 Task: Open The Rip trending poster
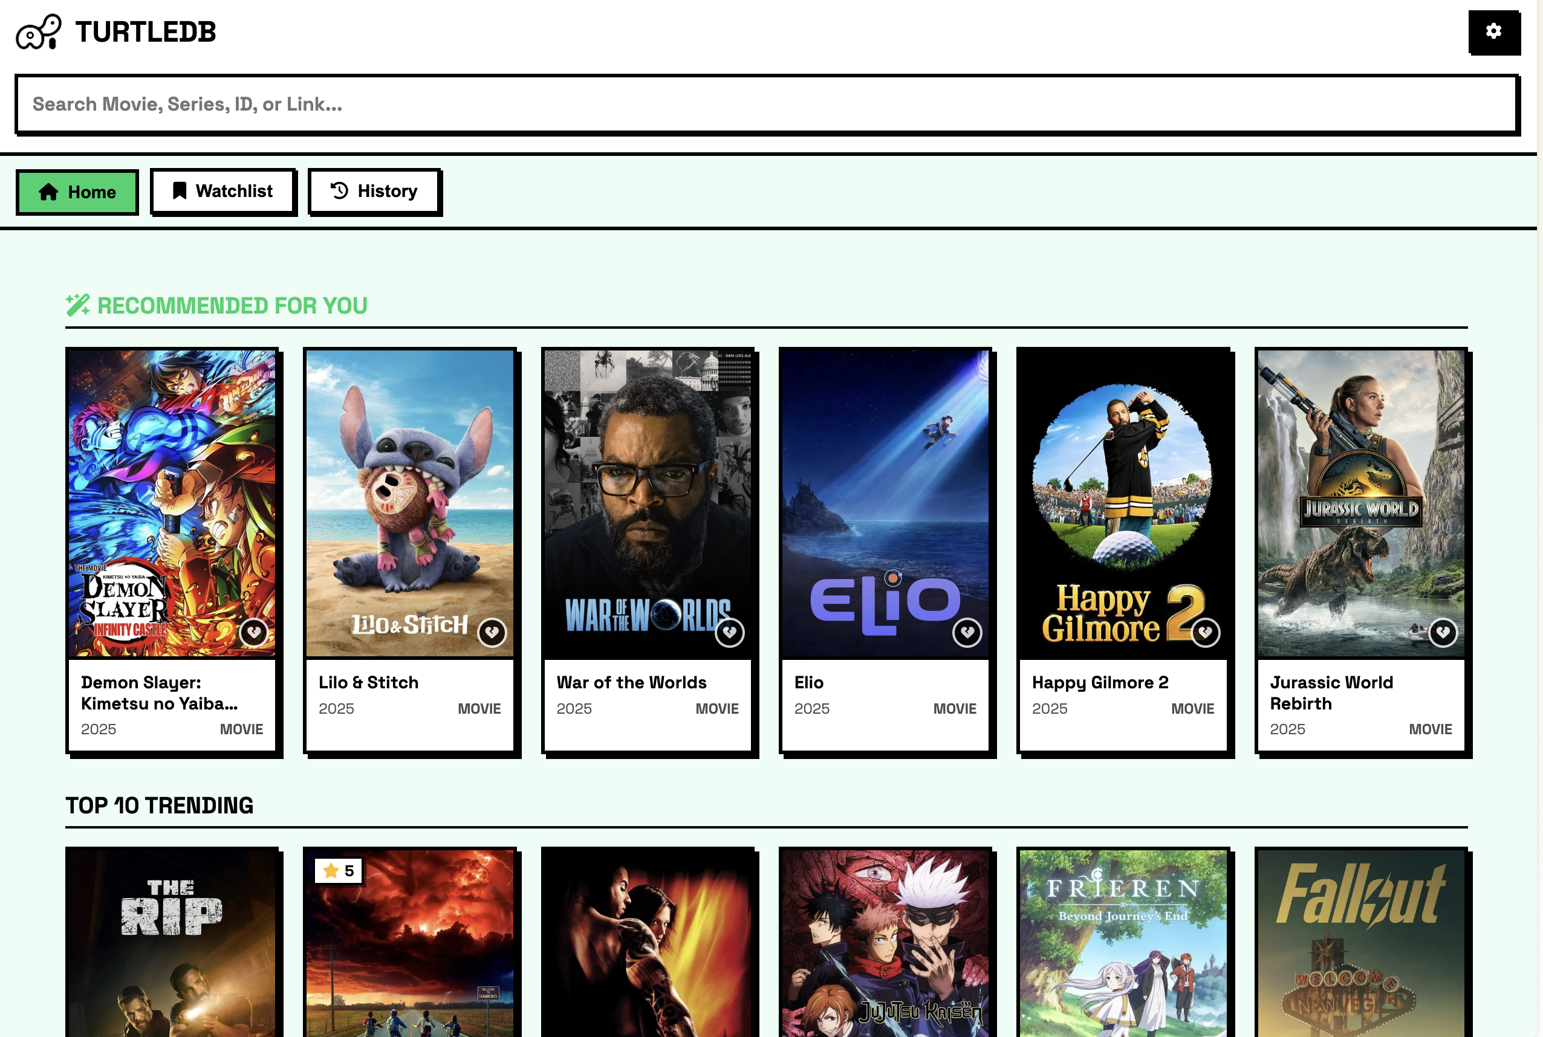click(171, 943)
